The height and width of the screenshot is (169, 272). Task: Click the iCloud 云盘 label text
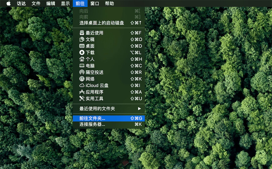pyautogui.click(x=97, y=85)
